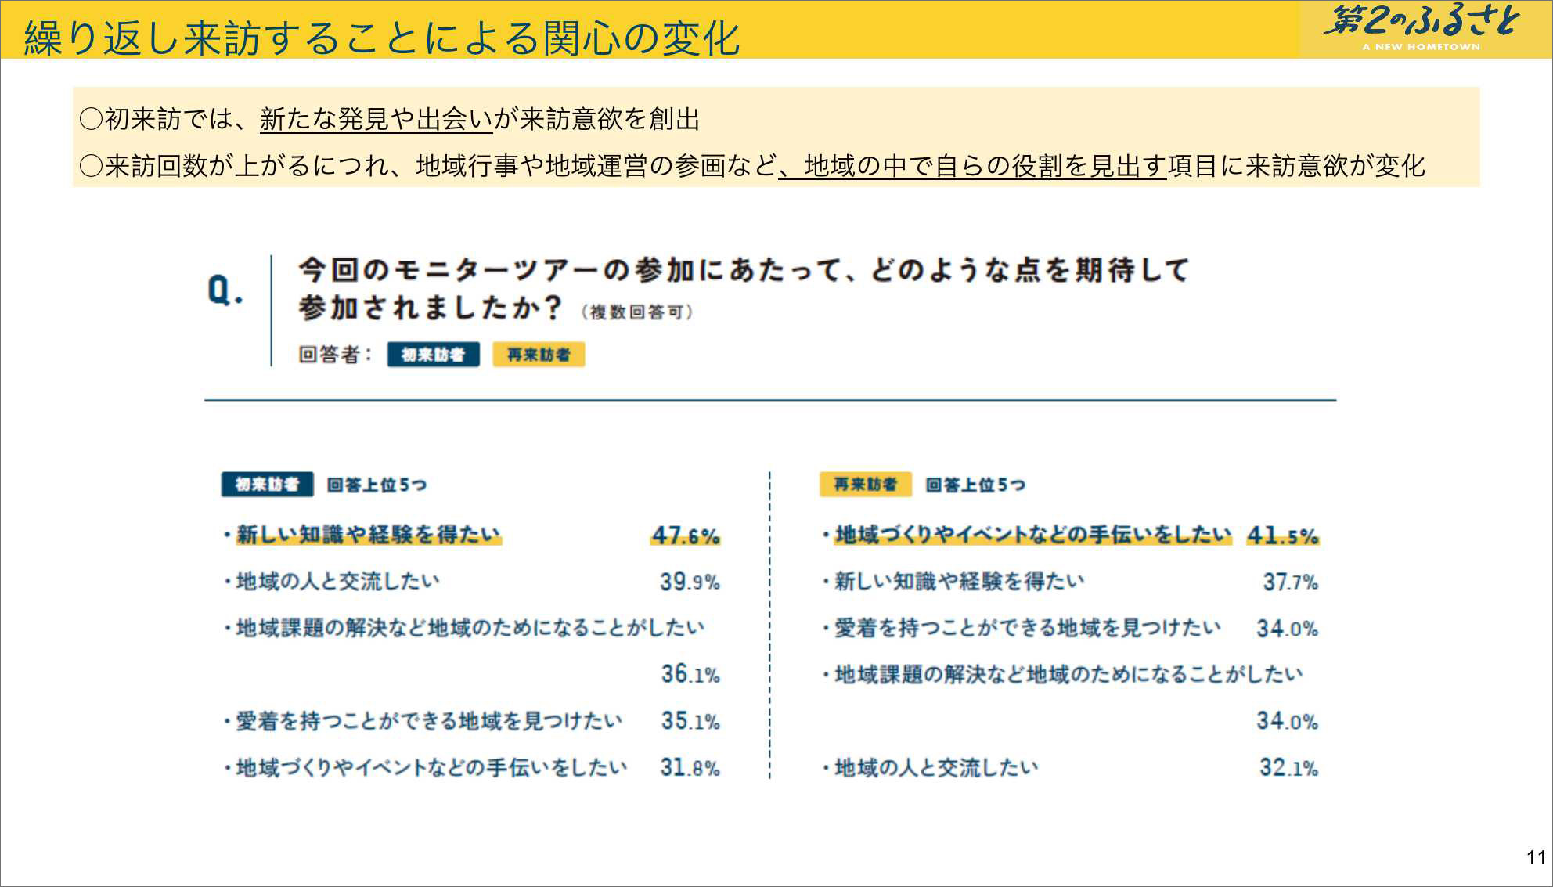Click the underlined 新たな発見や出会い text
Screen dimensions: 1553x887
click(376, 119)
